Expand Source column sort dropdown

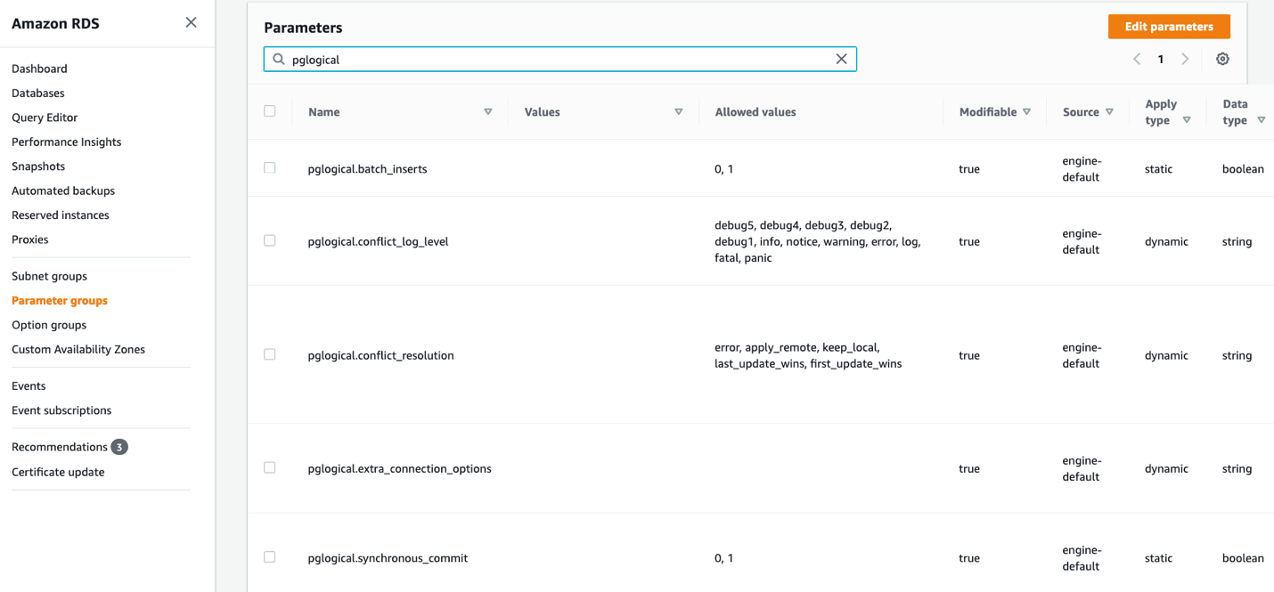coord(1109,112)
